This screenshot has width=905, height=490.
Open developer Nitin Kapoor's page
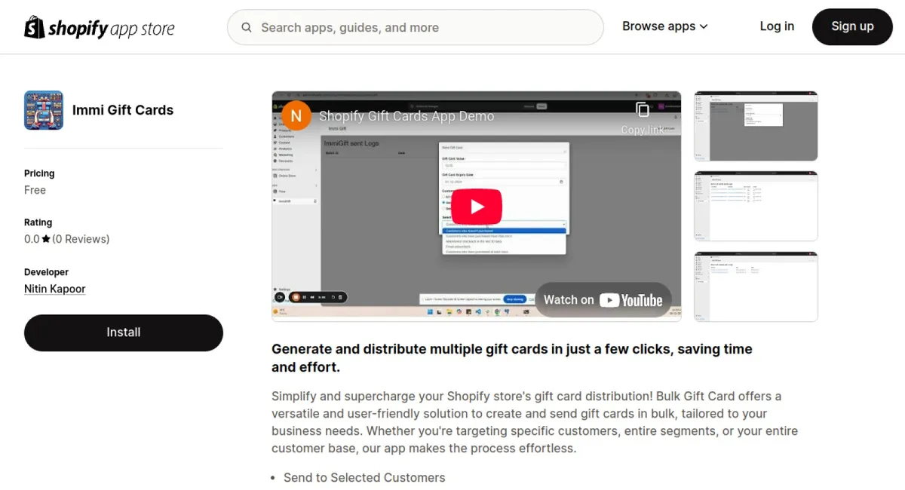(x=55, y=289)
